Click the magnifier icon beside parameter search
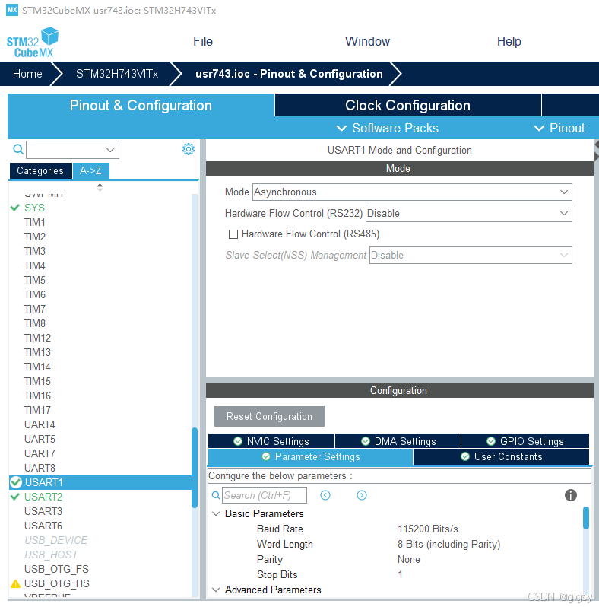 pyautogui.click(x=216, y=495)
